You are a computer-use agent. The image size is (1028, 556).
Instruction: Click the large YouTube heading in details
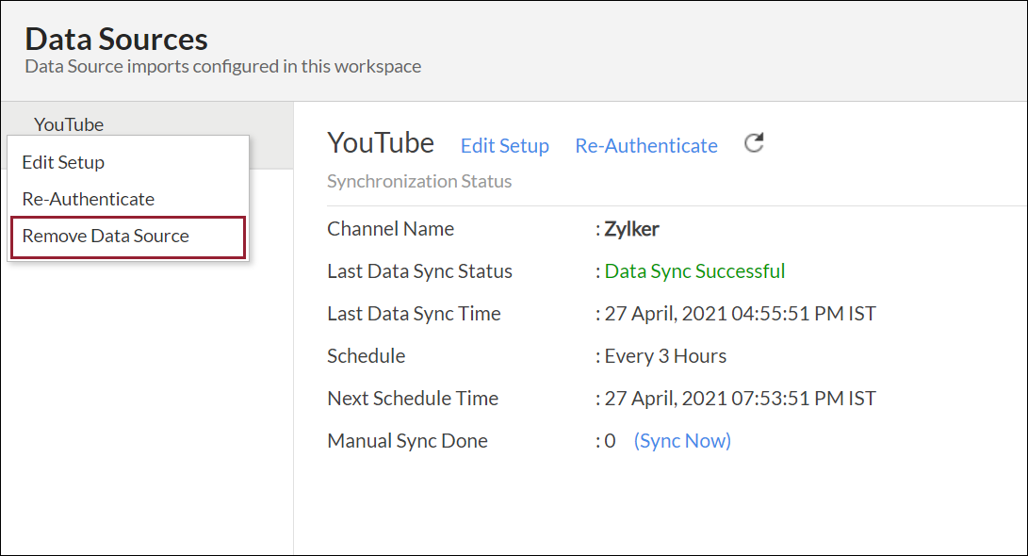tap(381, 142)
